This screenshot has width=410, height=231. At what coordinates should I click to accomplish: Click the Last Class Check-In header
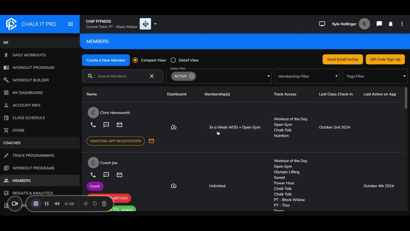(x=336, y=94)
